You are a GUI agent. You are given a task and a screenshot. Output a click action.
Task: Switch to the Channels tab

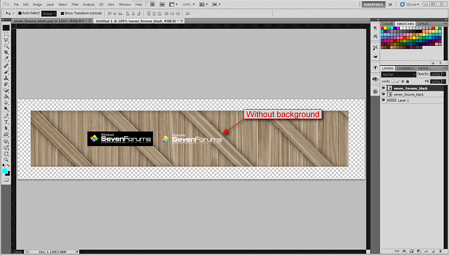[405, 68]
